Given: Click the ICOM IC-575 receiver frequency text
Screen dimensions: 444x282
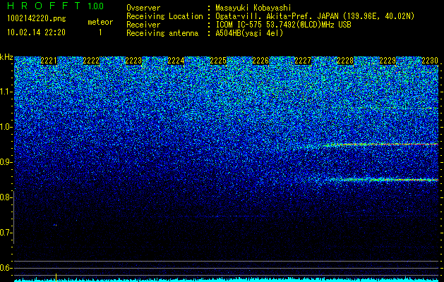Looking at the screenshot, I should coord(283,25).
